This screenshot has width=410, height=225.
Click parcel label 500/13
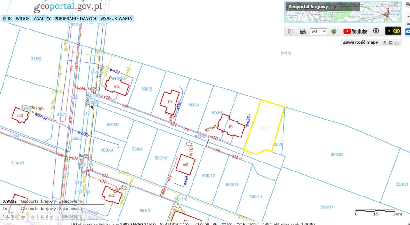pos(232,185)
